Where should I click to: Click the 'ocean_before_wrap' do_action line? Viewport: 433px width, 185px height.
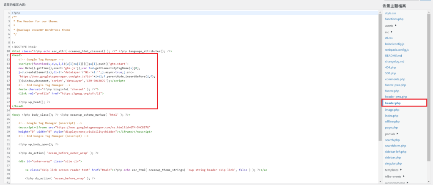(x=60, y=178)
